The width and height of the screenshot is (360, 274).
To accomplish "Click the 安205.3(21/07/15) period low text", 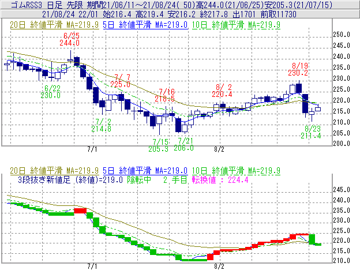I will [298, 5].
